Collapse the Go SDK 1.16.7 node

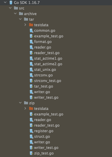[5, 2]
